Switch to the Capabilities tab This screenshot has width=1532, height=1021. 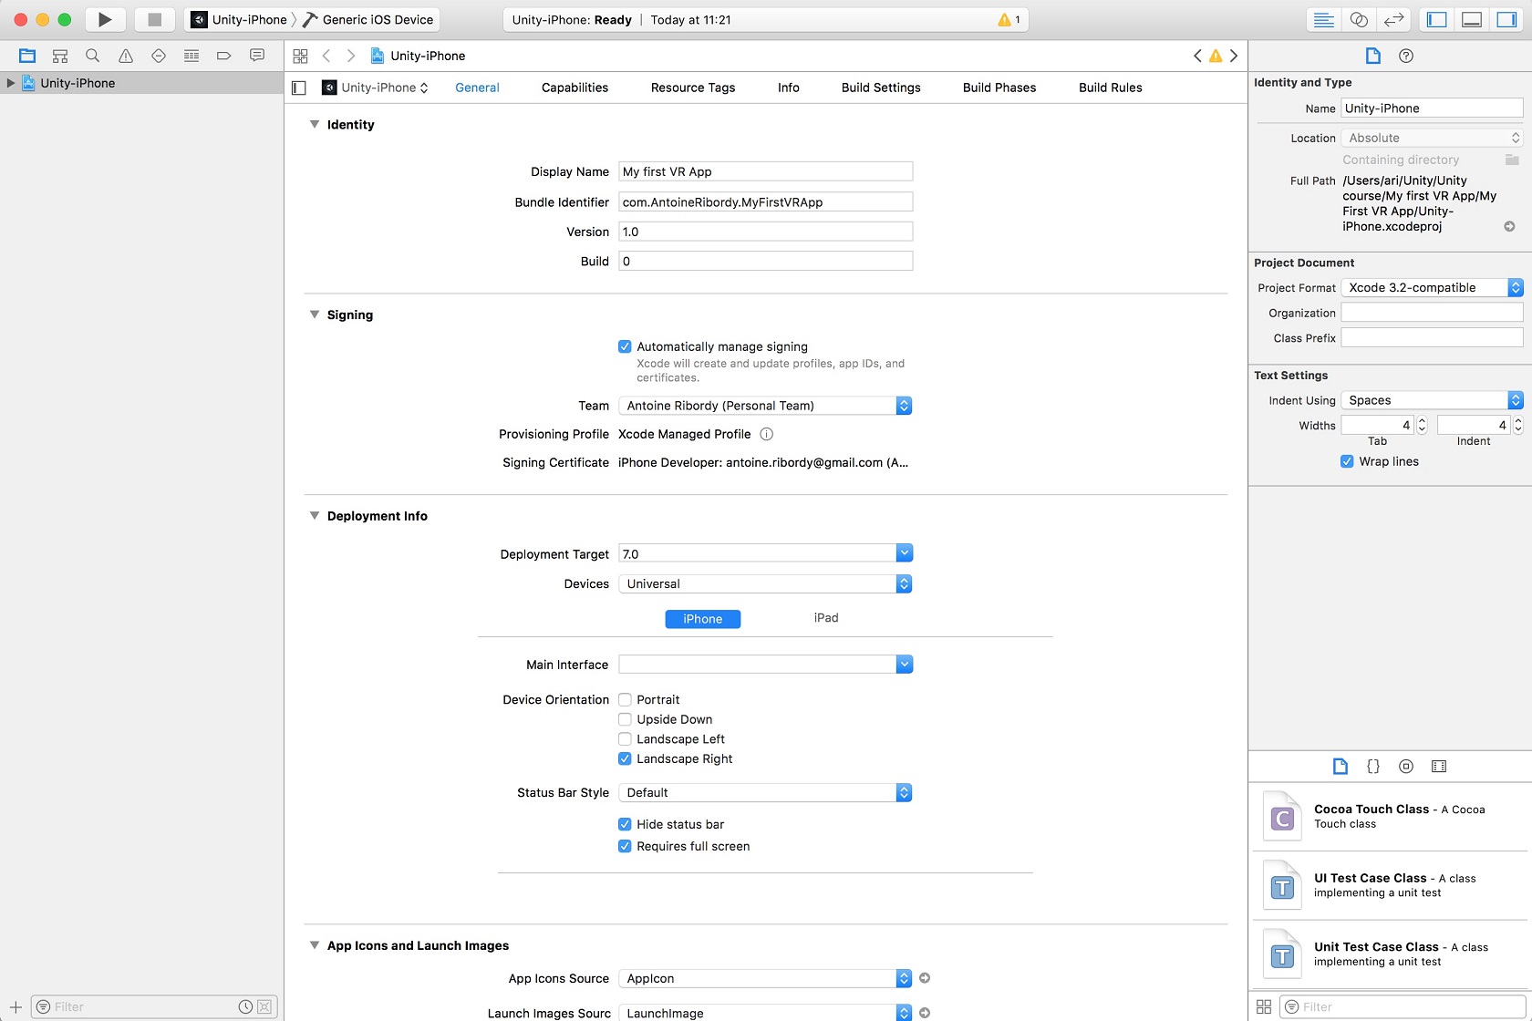[574, 88]
